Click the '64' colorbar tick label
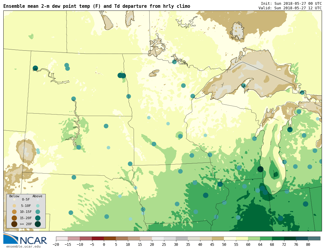The height and width of the screenshot is (250, 325). tap(260, 244)
